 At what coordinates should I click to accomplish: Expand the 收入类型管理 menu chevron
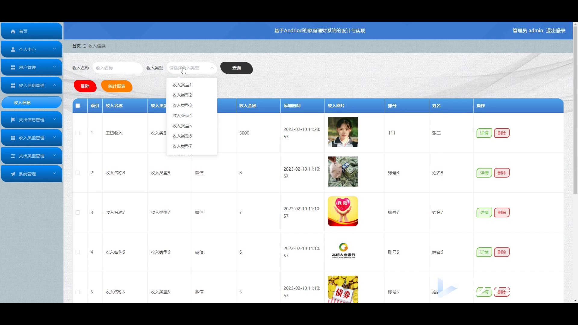pyautogui.click(x=54, y=138)
